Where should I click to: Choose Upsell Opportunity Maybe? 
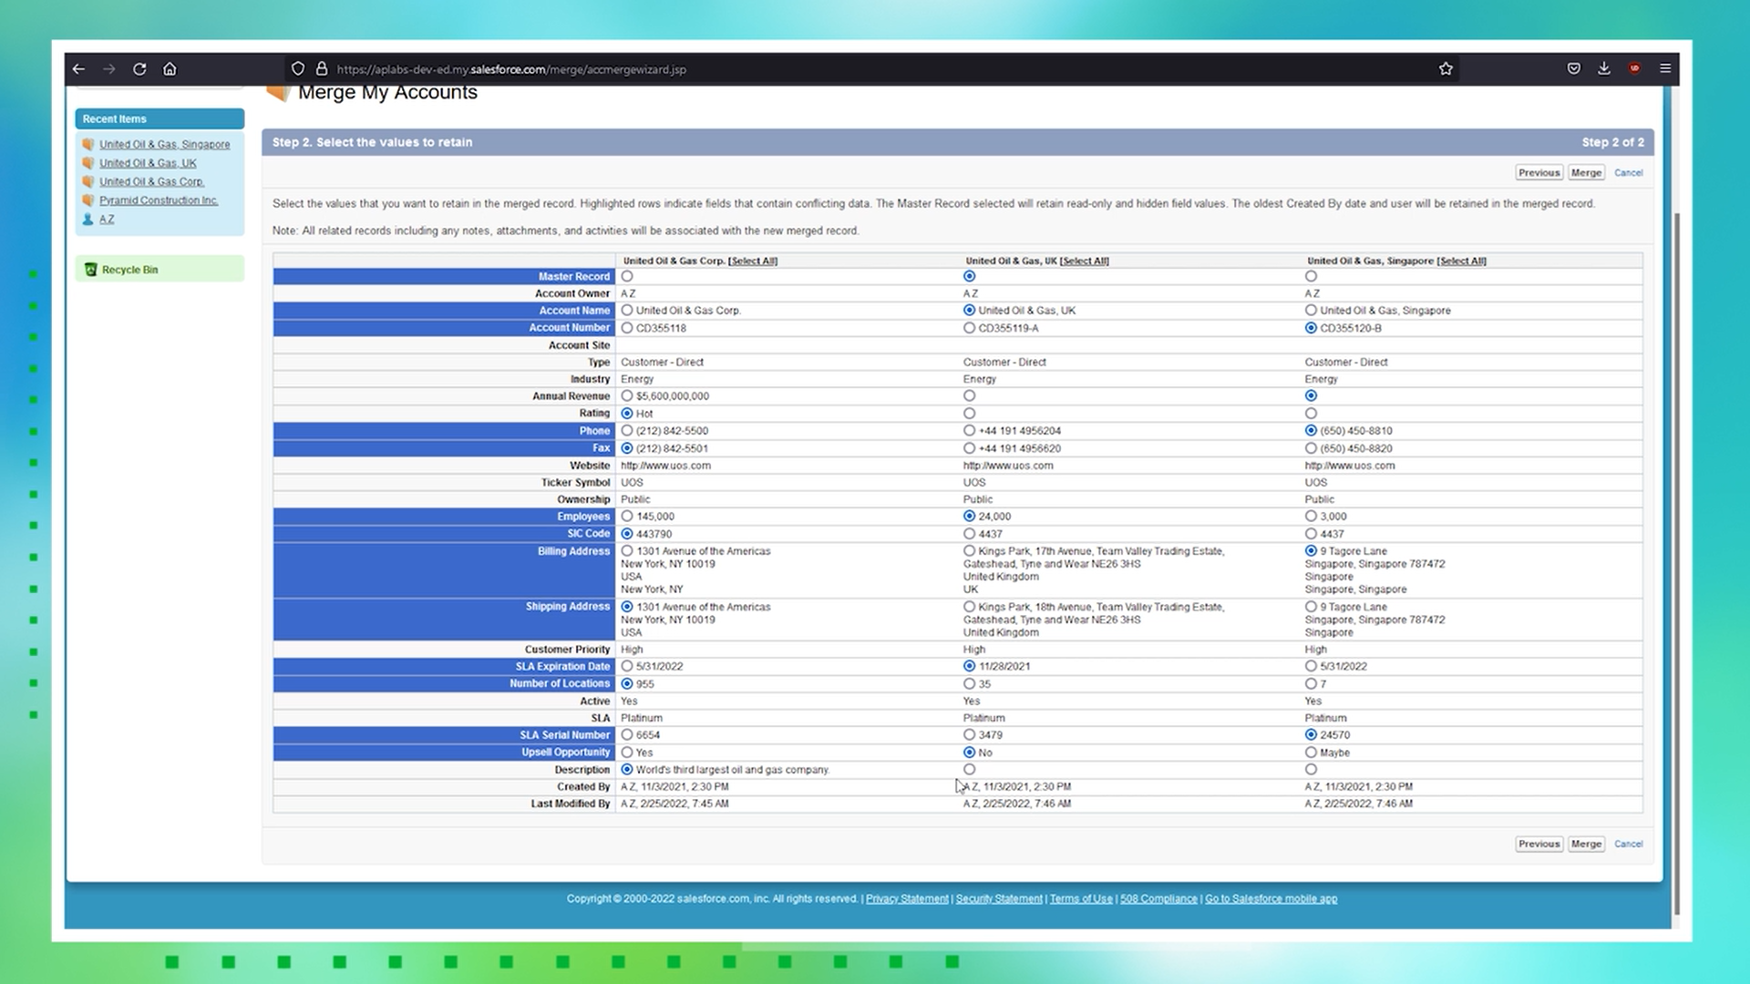(x=1311, y=753)
